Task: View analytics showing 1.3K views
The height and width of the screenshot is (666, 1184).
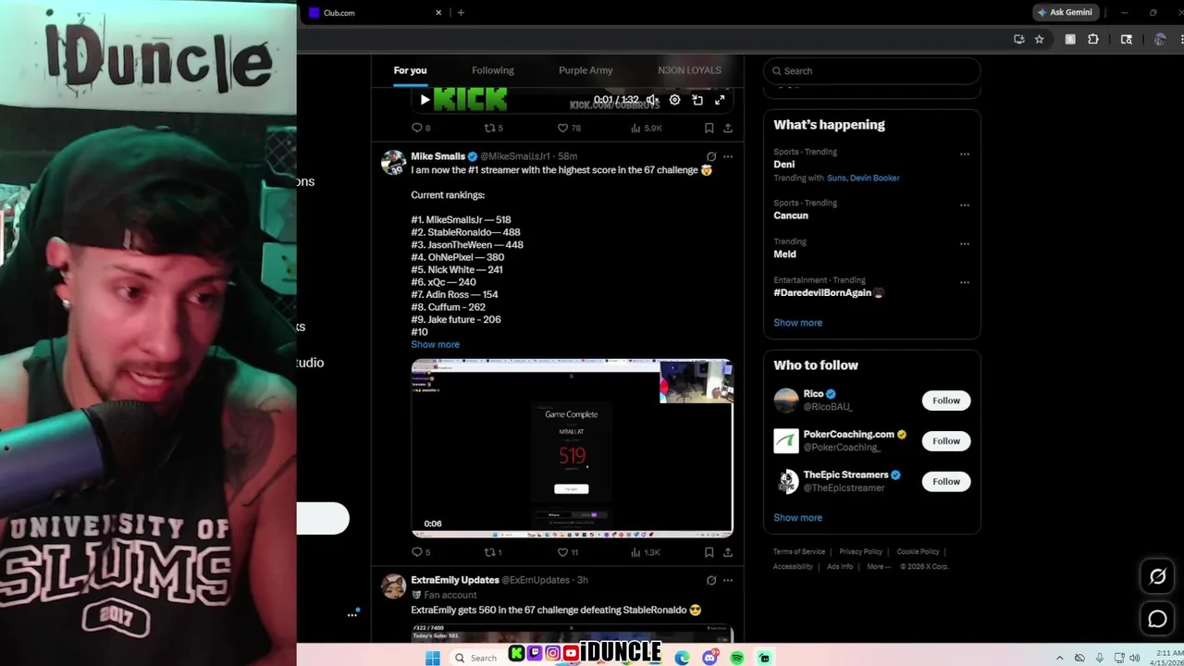Action: [646, 552]
